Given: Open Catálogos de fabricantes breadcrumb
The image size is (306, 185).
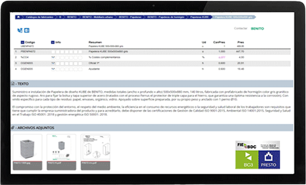Looking at the screenshot, I should 39,17.
